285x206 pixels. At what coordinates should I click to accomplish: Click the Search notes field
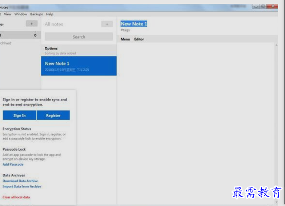point(79,37)
